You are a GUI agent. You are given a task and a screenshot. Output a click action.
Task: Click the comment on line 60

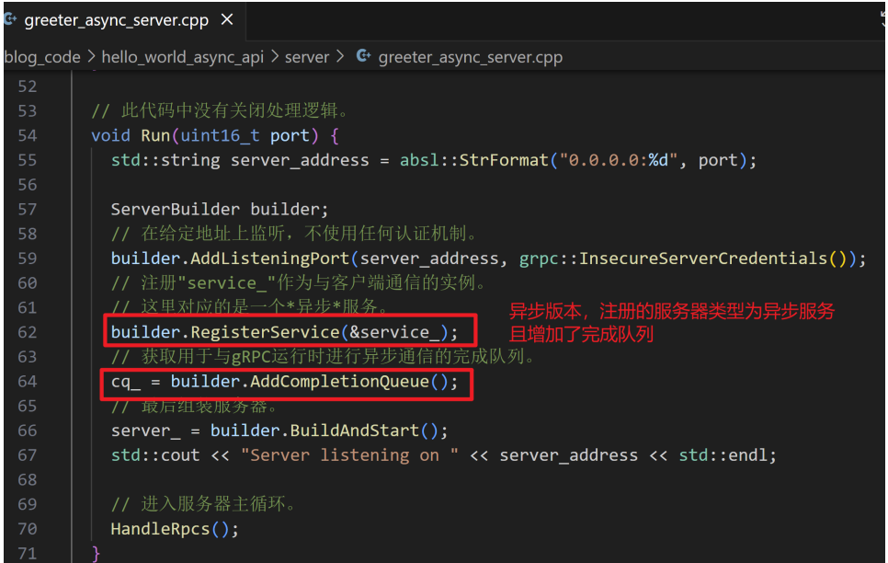point(299,283)
